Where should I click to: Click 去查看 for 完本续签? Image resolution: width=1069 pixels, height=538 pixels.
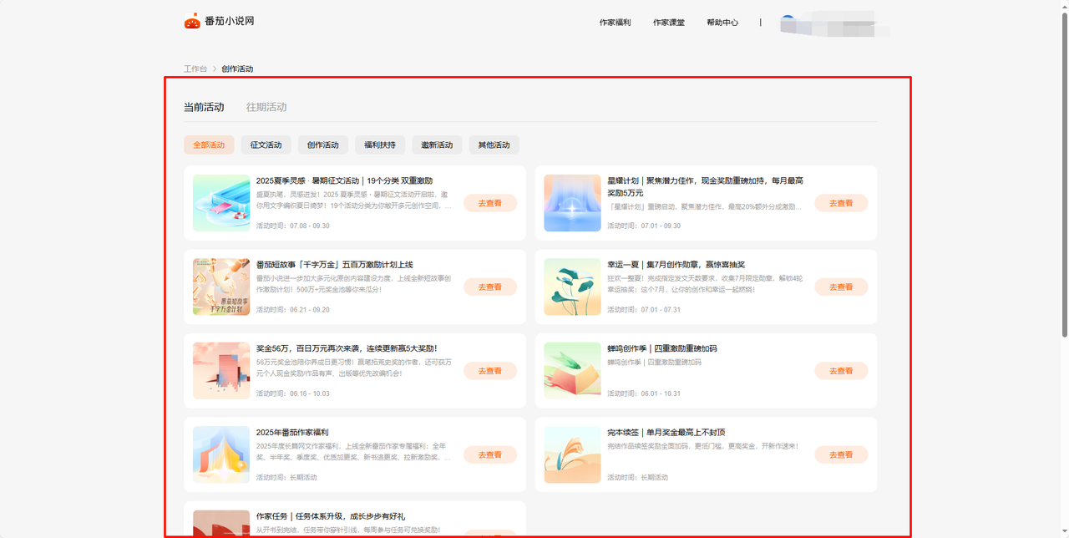click(841, 454)
